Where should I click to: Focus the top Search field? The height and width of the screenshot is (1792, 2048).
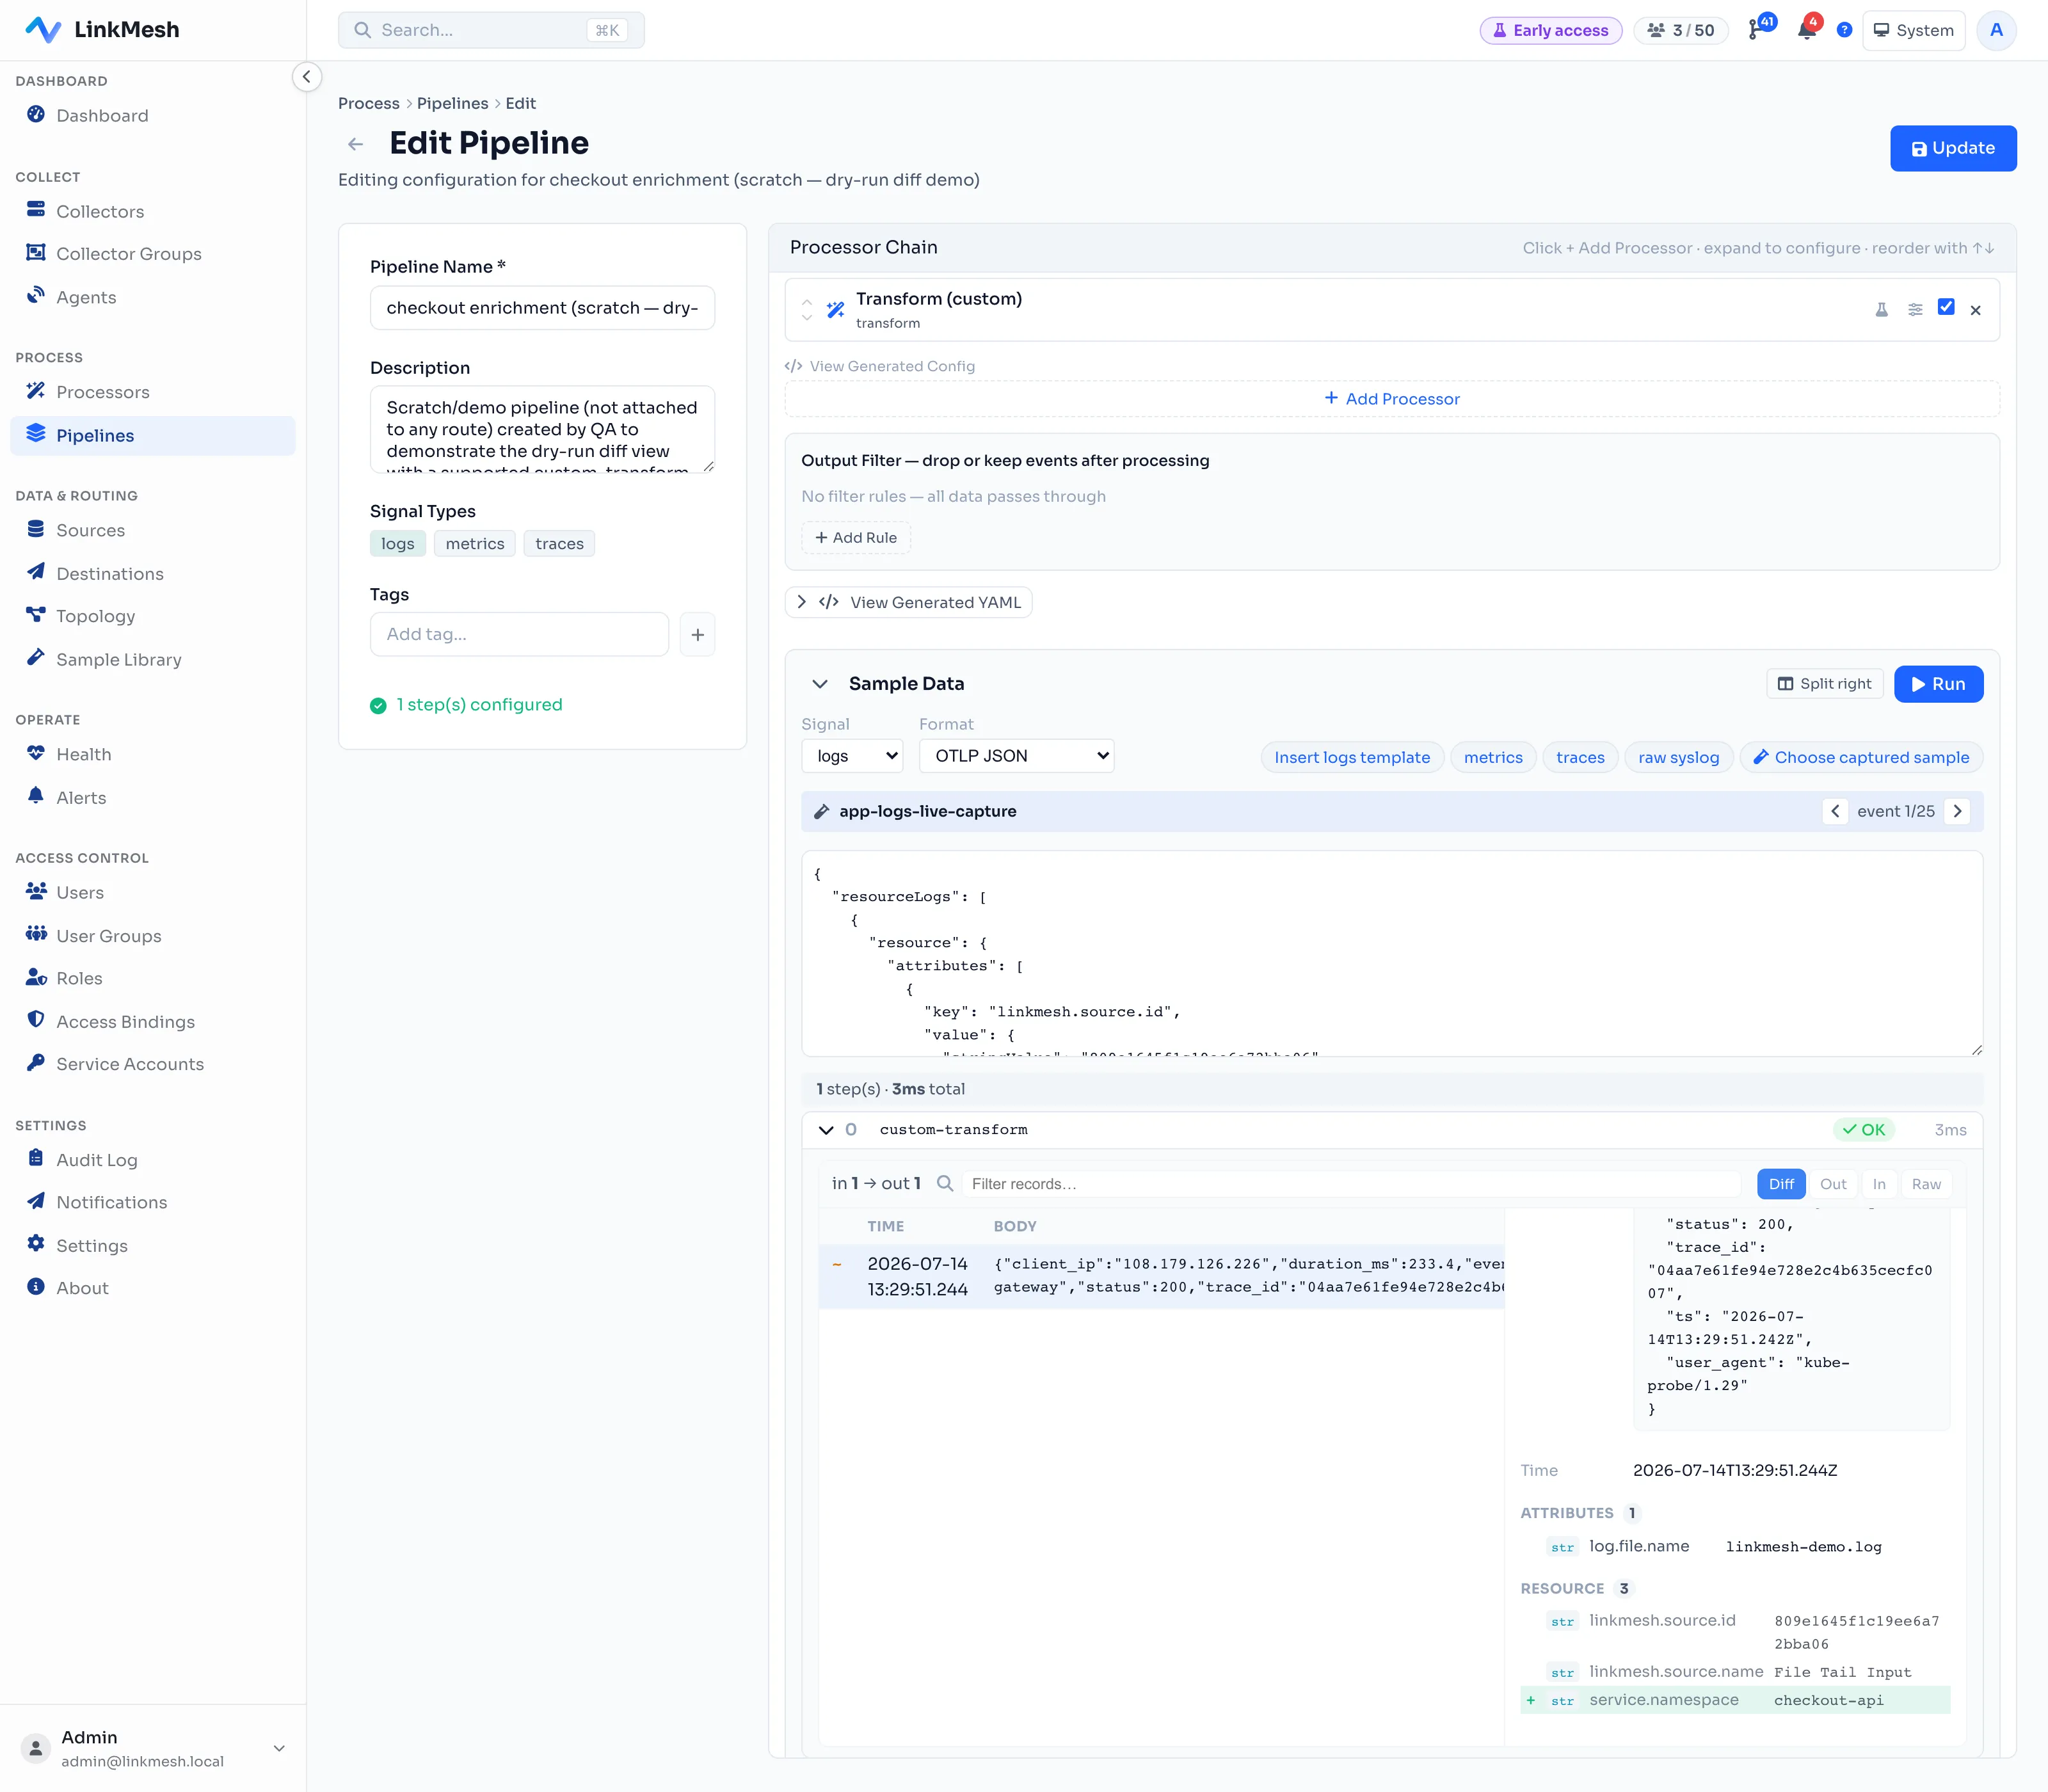click(x=491, y=30)
